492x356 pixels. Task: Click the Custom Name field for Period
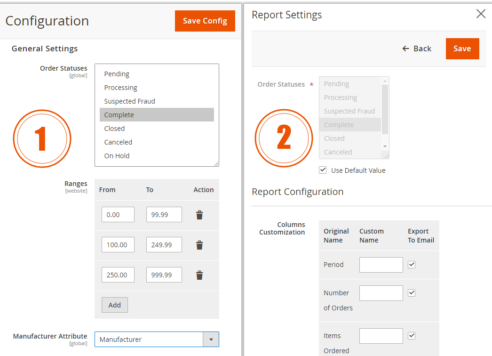381,265
